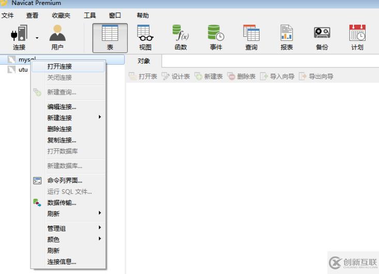The width and height of the screenshot is (379, 274).
Task: Click the 删除表 button
Action: pyautogui.click(x=241, y=77)
